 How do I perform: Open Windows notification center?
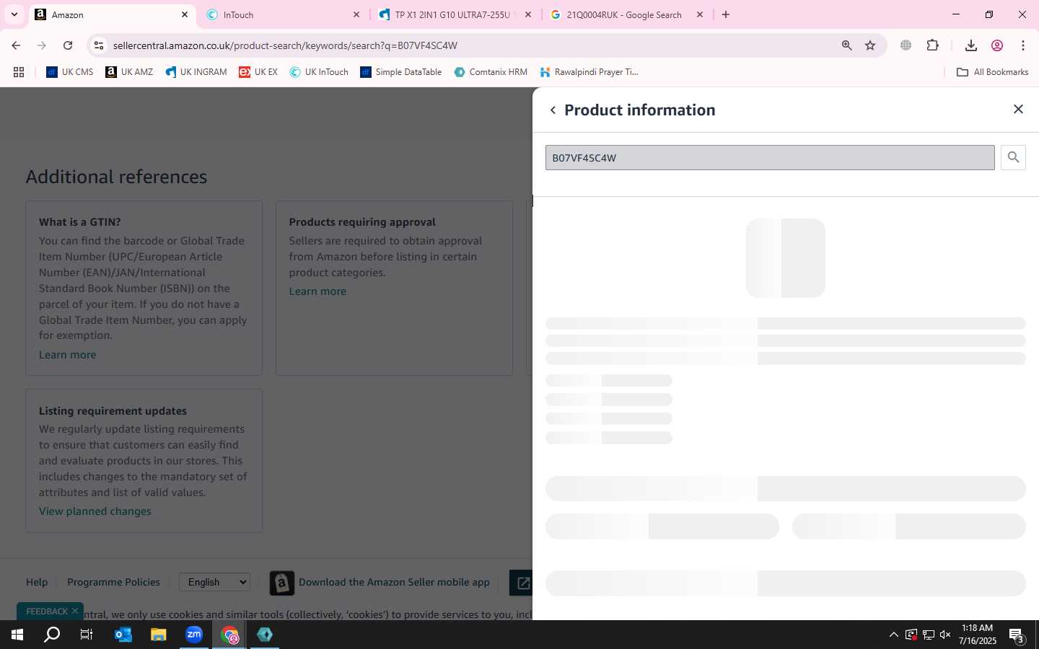coord(1017,635)
